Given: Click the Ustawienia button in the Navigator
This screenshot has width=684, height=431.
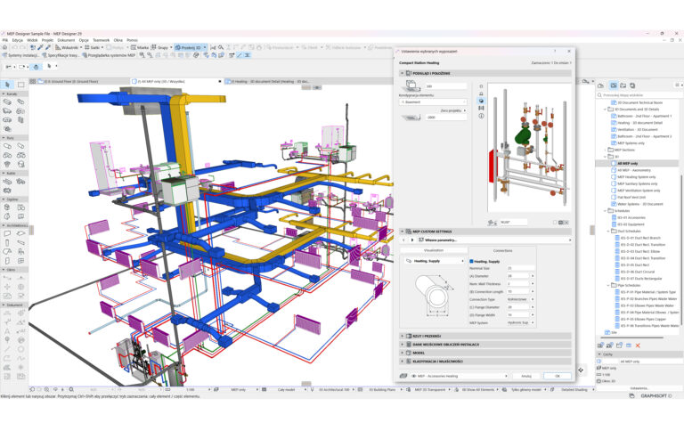Looking at the screenshot, I should coord(639,388).
